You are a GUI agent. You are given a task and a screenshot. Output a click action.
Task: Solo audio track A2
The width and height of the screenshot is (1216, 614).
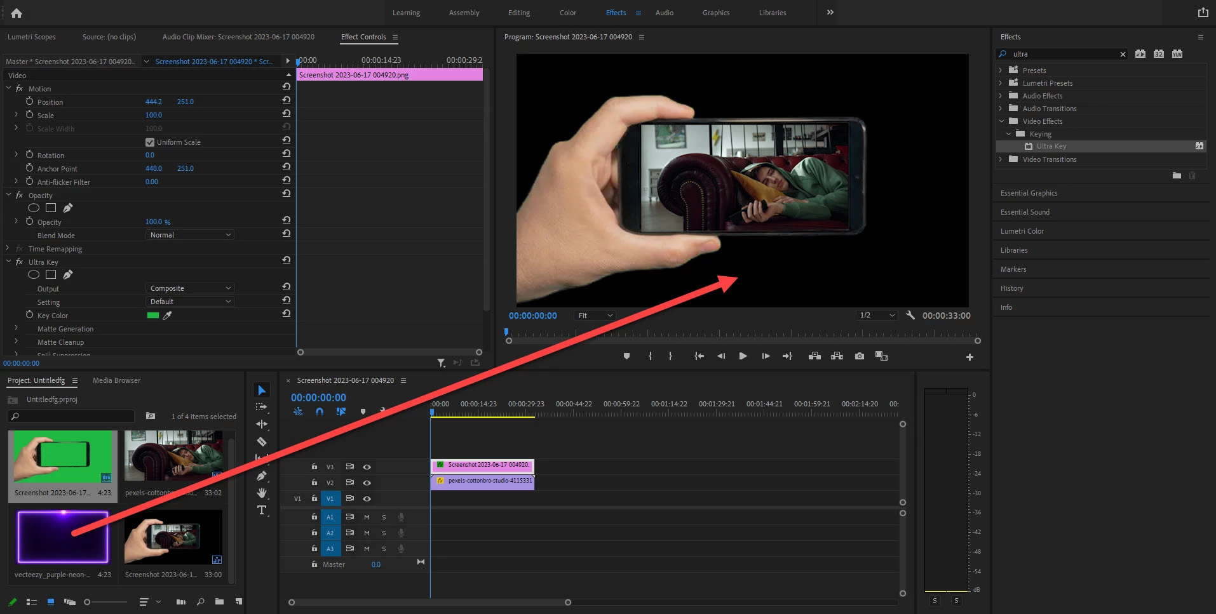[x=384, y=533]
